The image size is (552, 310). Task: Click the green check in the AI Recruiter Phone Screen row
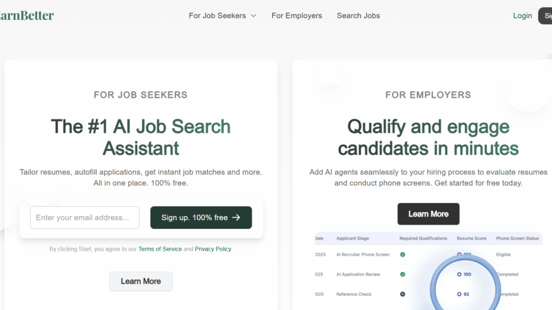(x=403, y=254)
